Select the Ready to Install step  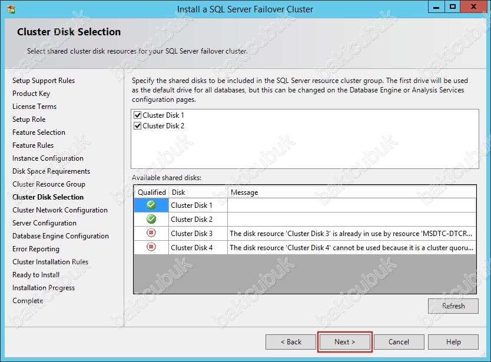[x=36, y=275]
